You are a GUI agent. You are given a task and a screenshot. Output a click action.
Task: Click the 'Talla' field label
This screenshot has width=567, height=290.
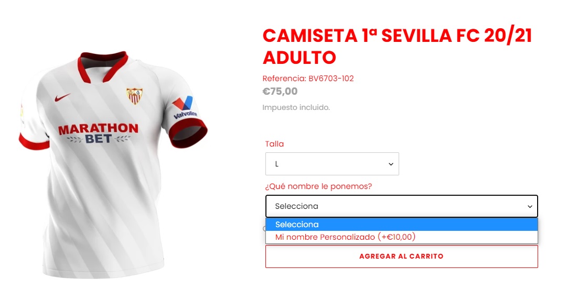point(274,144)
